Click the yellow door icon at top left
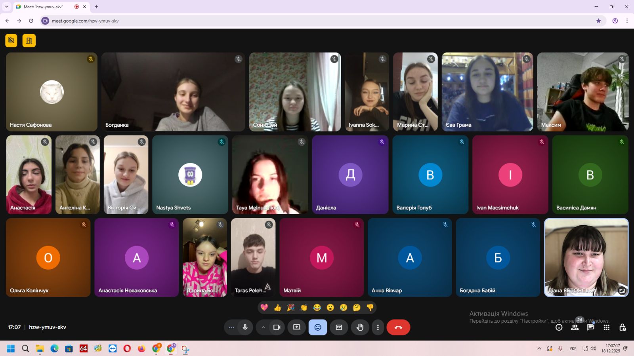Screen dimensions: 634x356 [29, 40]
